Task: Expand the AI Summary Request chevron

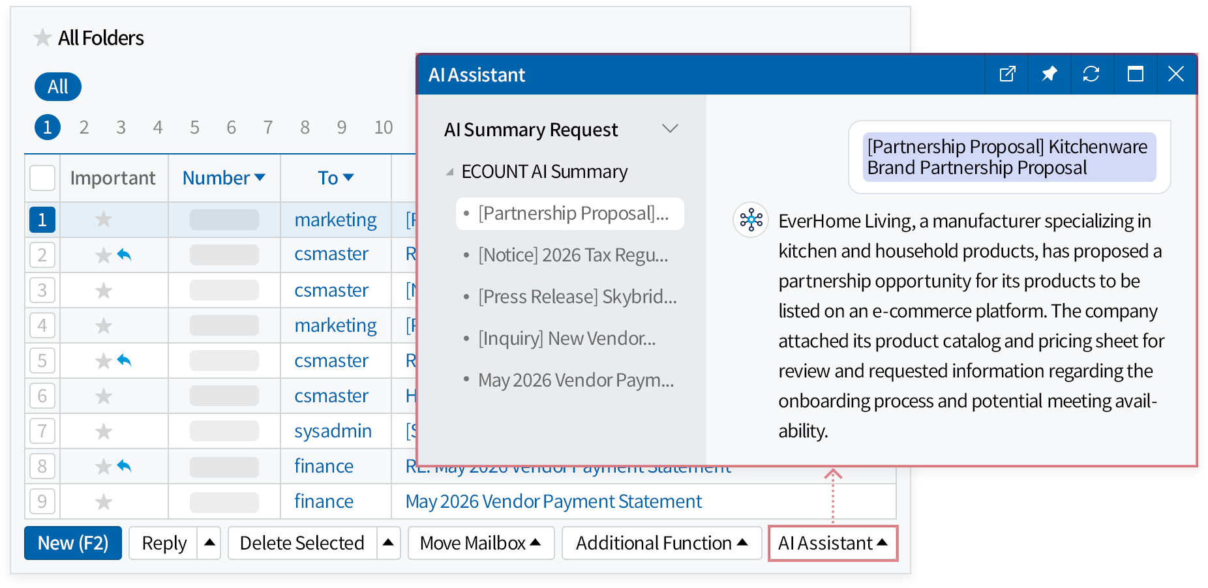Action: (670, 128)
